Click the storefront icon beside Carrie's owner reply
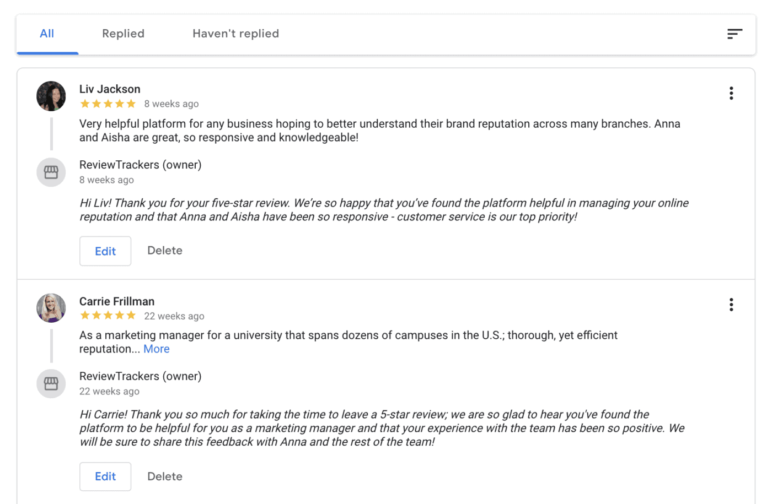 51,384
